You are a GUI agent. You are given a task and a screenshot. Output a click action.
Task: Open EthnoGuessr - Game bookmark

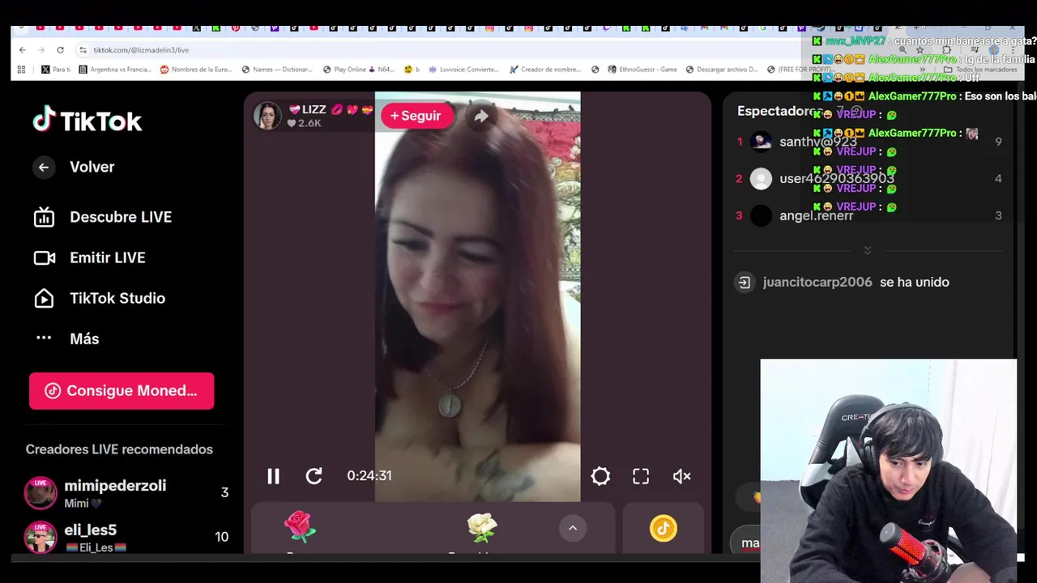[x=642, y=70]
